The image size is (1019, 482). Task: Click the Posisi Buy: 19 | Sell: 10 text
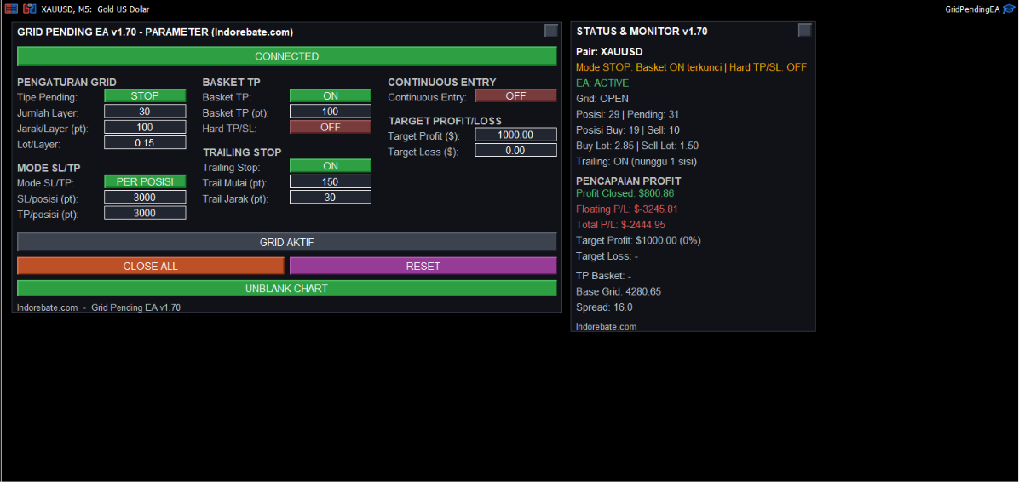tap(628, 130)
